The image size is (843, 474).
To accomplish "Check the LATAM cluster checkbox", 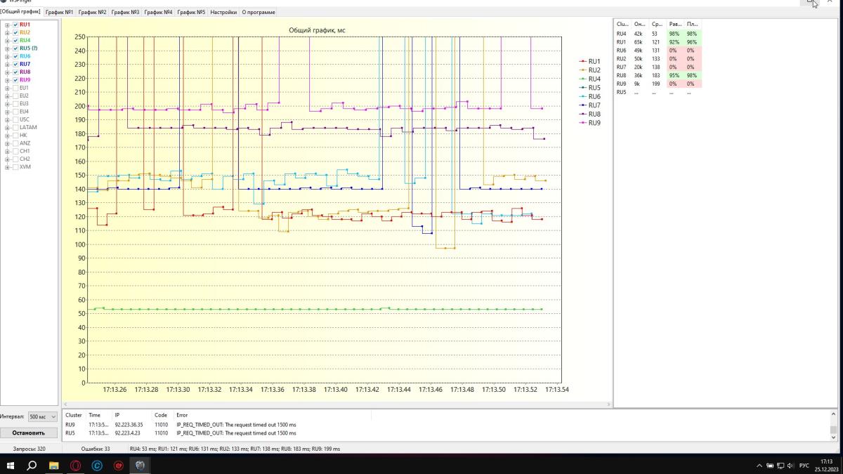I will pyautogui.click(x=15, y=127).
